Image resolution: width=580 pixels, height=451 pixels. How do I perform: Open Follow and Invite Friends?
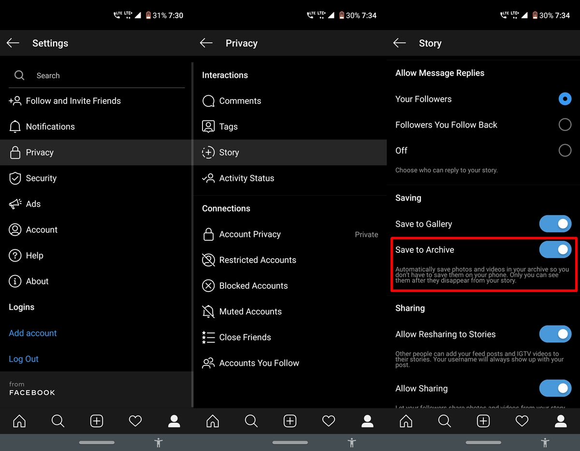coord(97,101)
